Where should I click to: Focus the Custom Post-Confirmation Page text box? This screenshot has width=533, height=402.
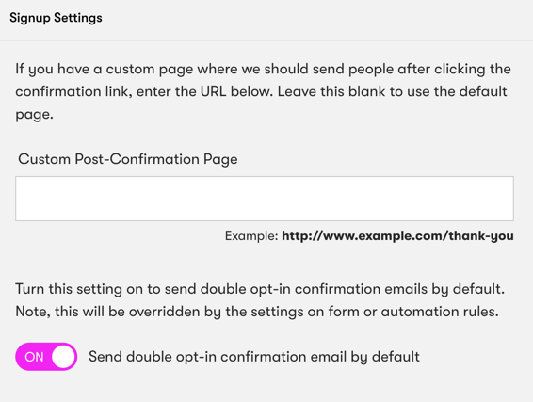pos(265,199)
